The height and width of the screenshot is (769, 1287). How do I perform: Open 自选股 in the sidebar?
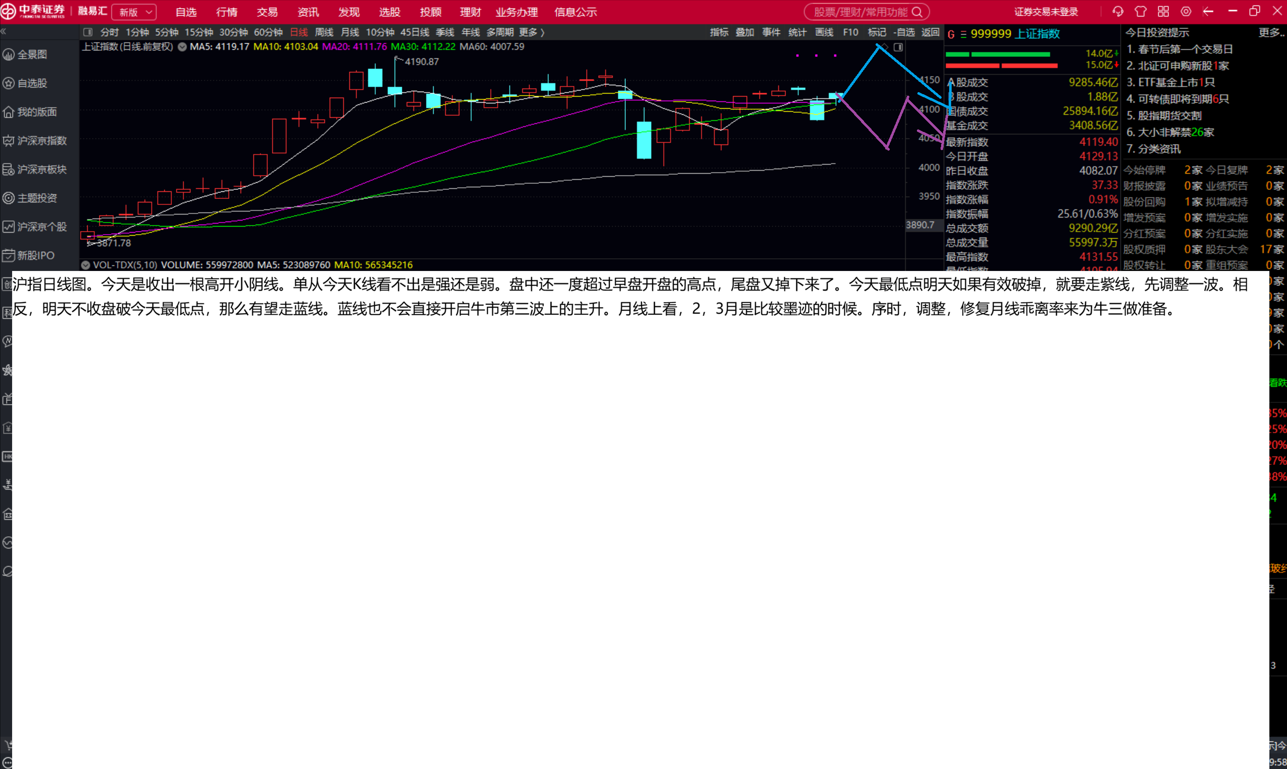[32, 83]
